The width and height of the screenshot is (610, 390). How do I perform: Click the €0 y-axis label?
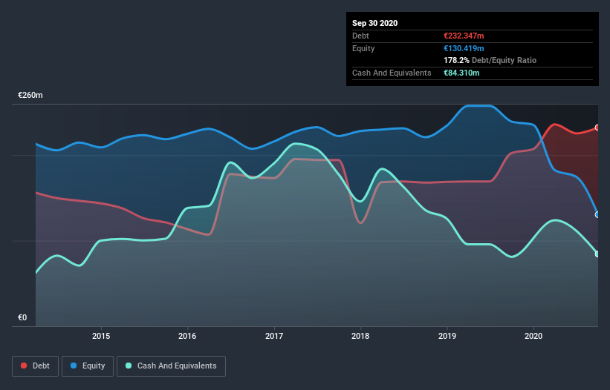(22, 317)
